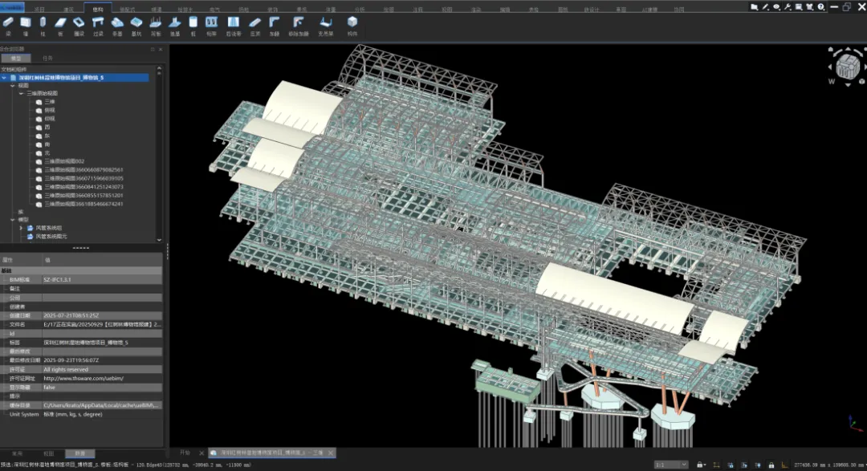
Task: Click the tree scrollbar up arrow
Action: [159, 68]
